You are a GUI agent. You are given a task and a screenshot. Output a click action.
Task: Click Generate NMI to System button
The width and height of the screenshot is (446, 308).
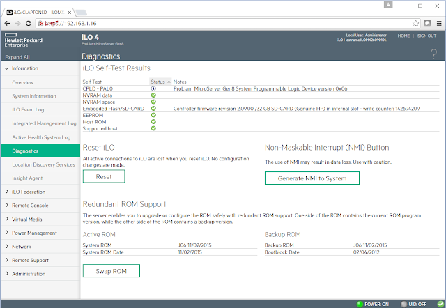[x=312, y=178]
